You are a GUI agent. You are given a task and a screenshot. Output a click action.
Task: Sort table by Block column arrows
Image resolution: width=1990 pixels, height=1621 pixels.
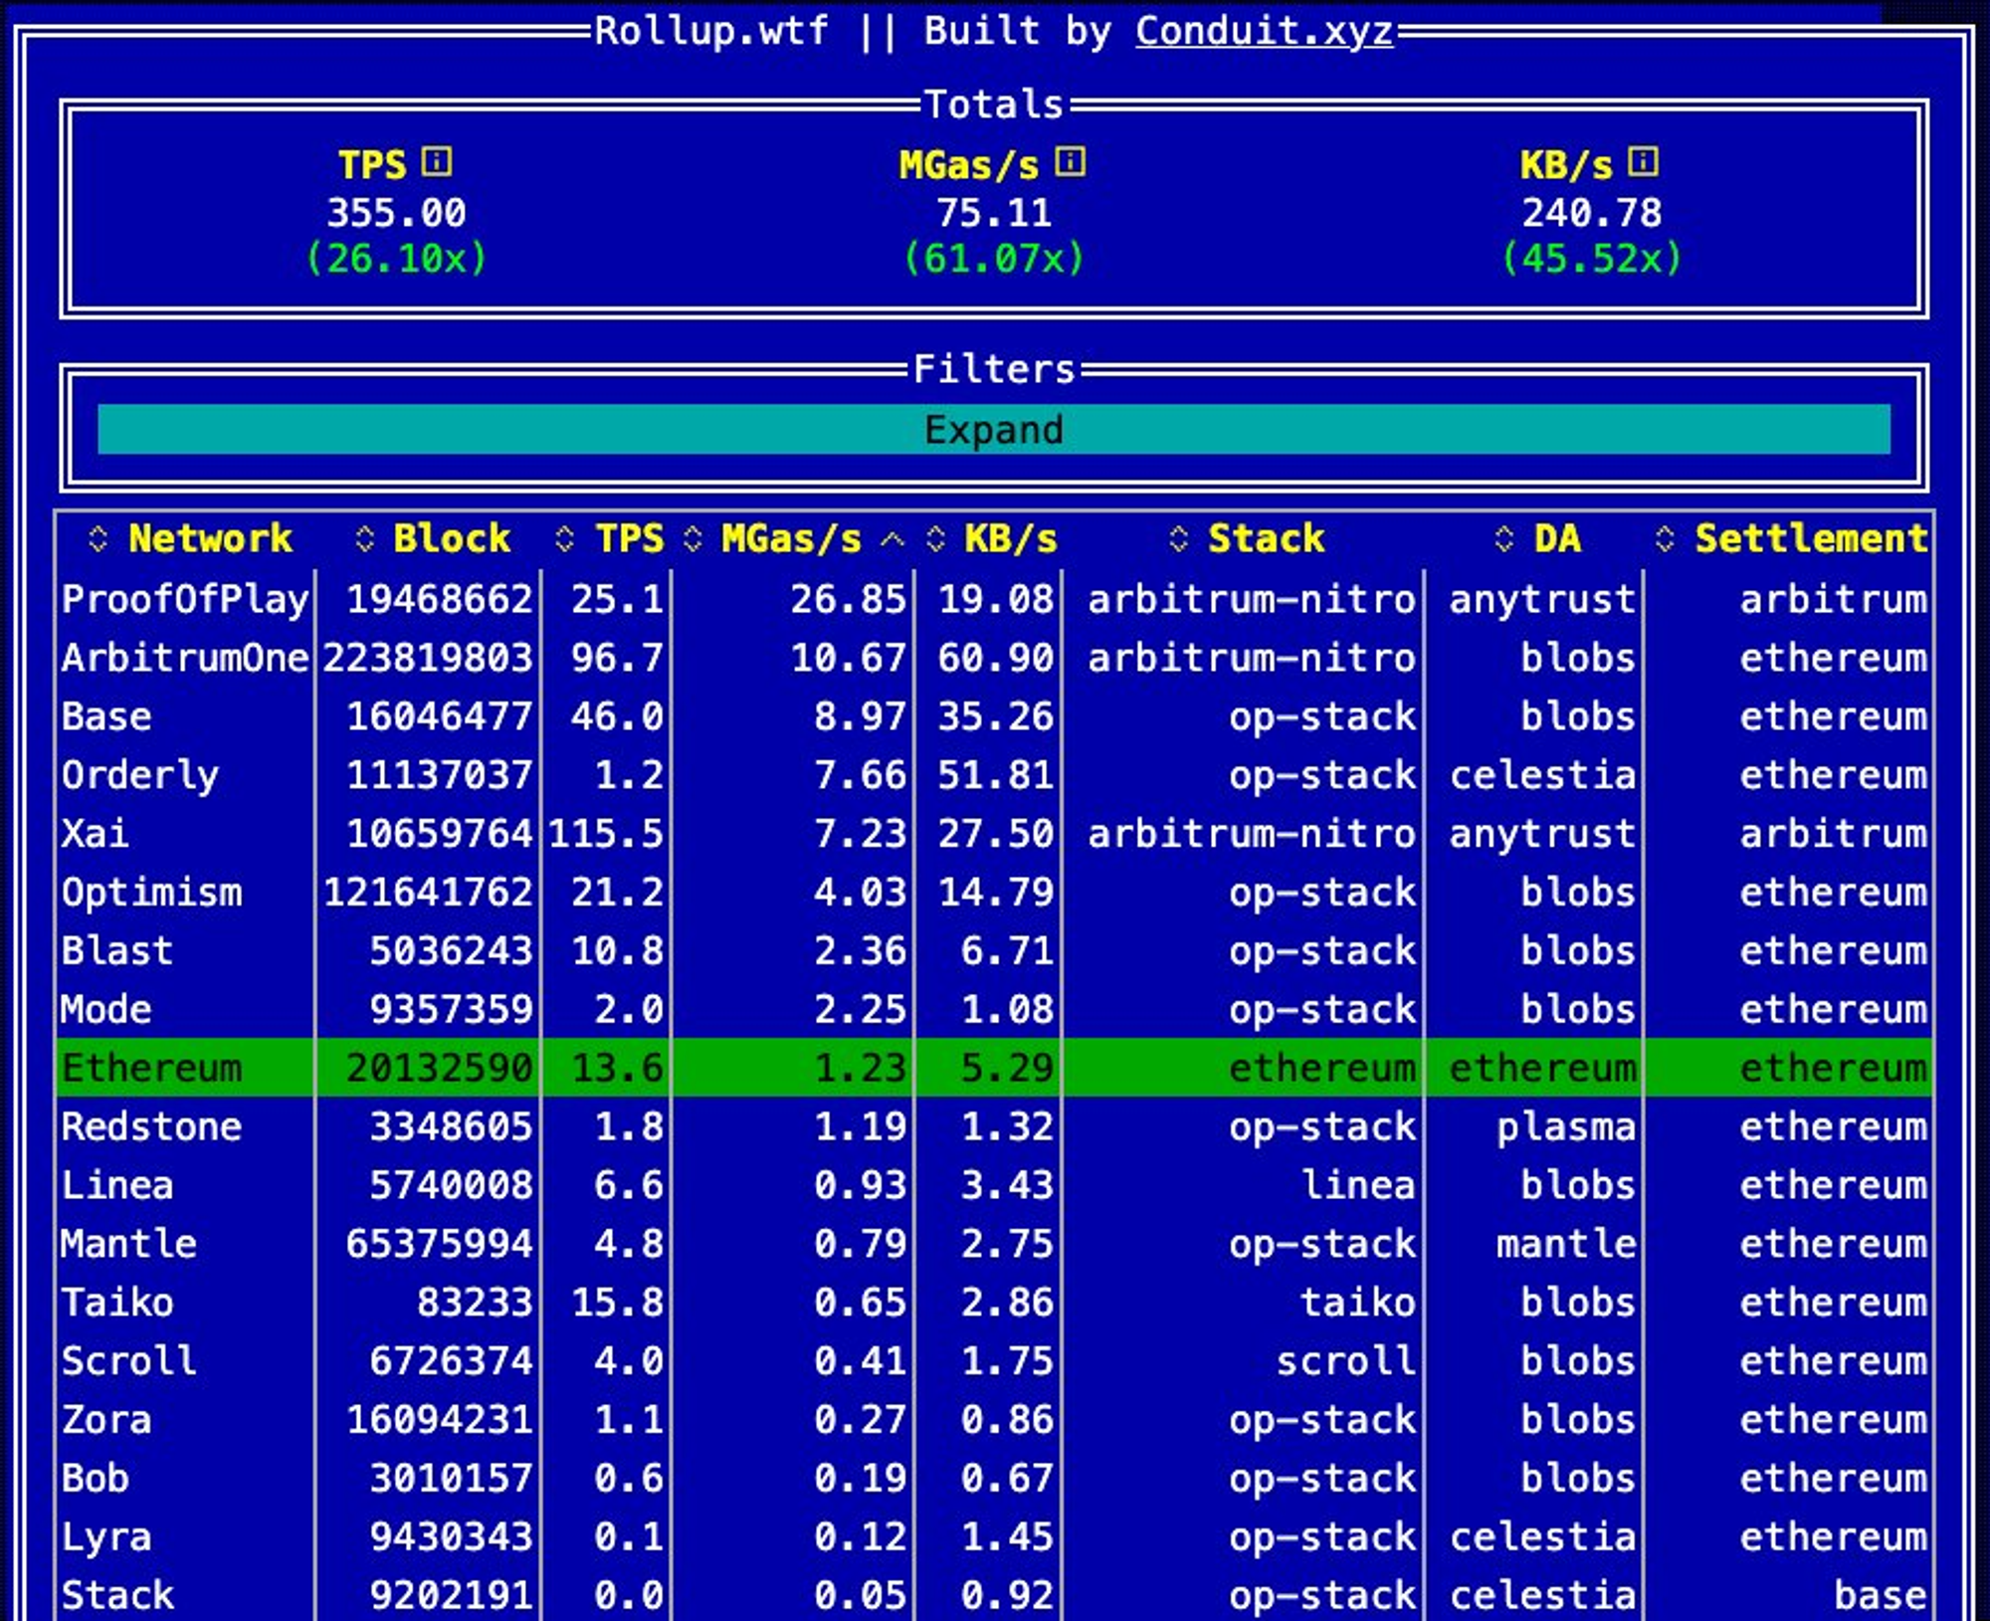[364, 538]
